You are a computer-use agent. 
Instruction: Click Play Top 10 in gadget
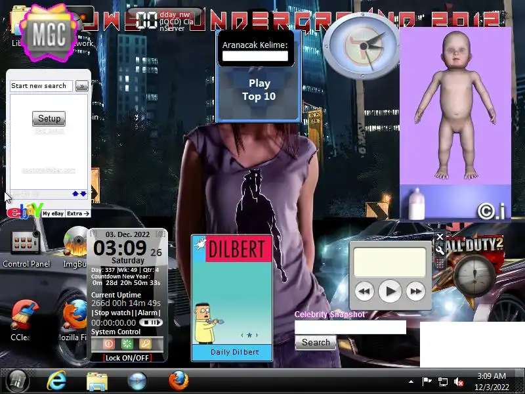[259, 90]
